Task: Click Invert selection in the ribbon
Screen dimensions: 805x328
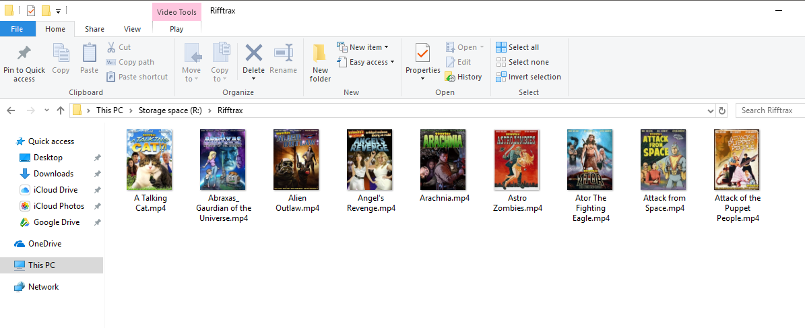Action: pyautogui.click(x=528, y=77)
